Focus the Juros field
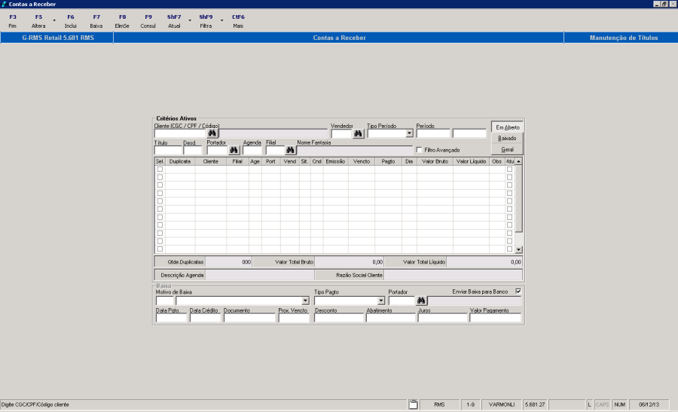Screen dimensions: 678x412 coord(443,318)
